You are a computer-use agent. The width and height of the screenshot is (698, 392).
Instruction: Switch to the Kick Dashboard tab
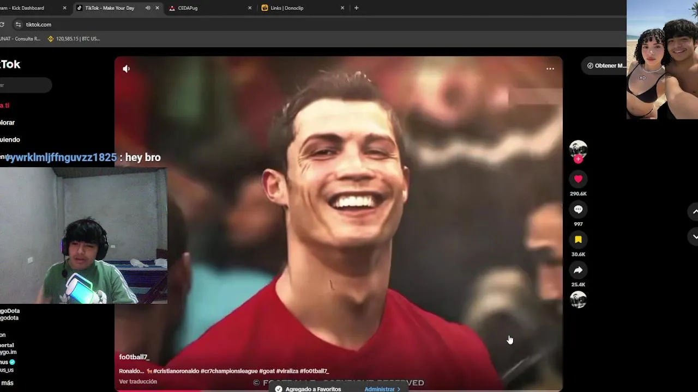[x=30, y=8]
